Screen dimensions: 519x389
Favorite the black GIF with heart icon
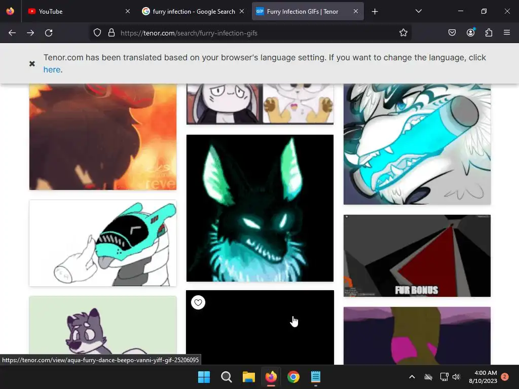[198, 302]
